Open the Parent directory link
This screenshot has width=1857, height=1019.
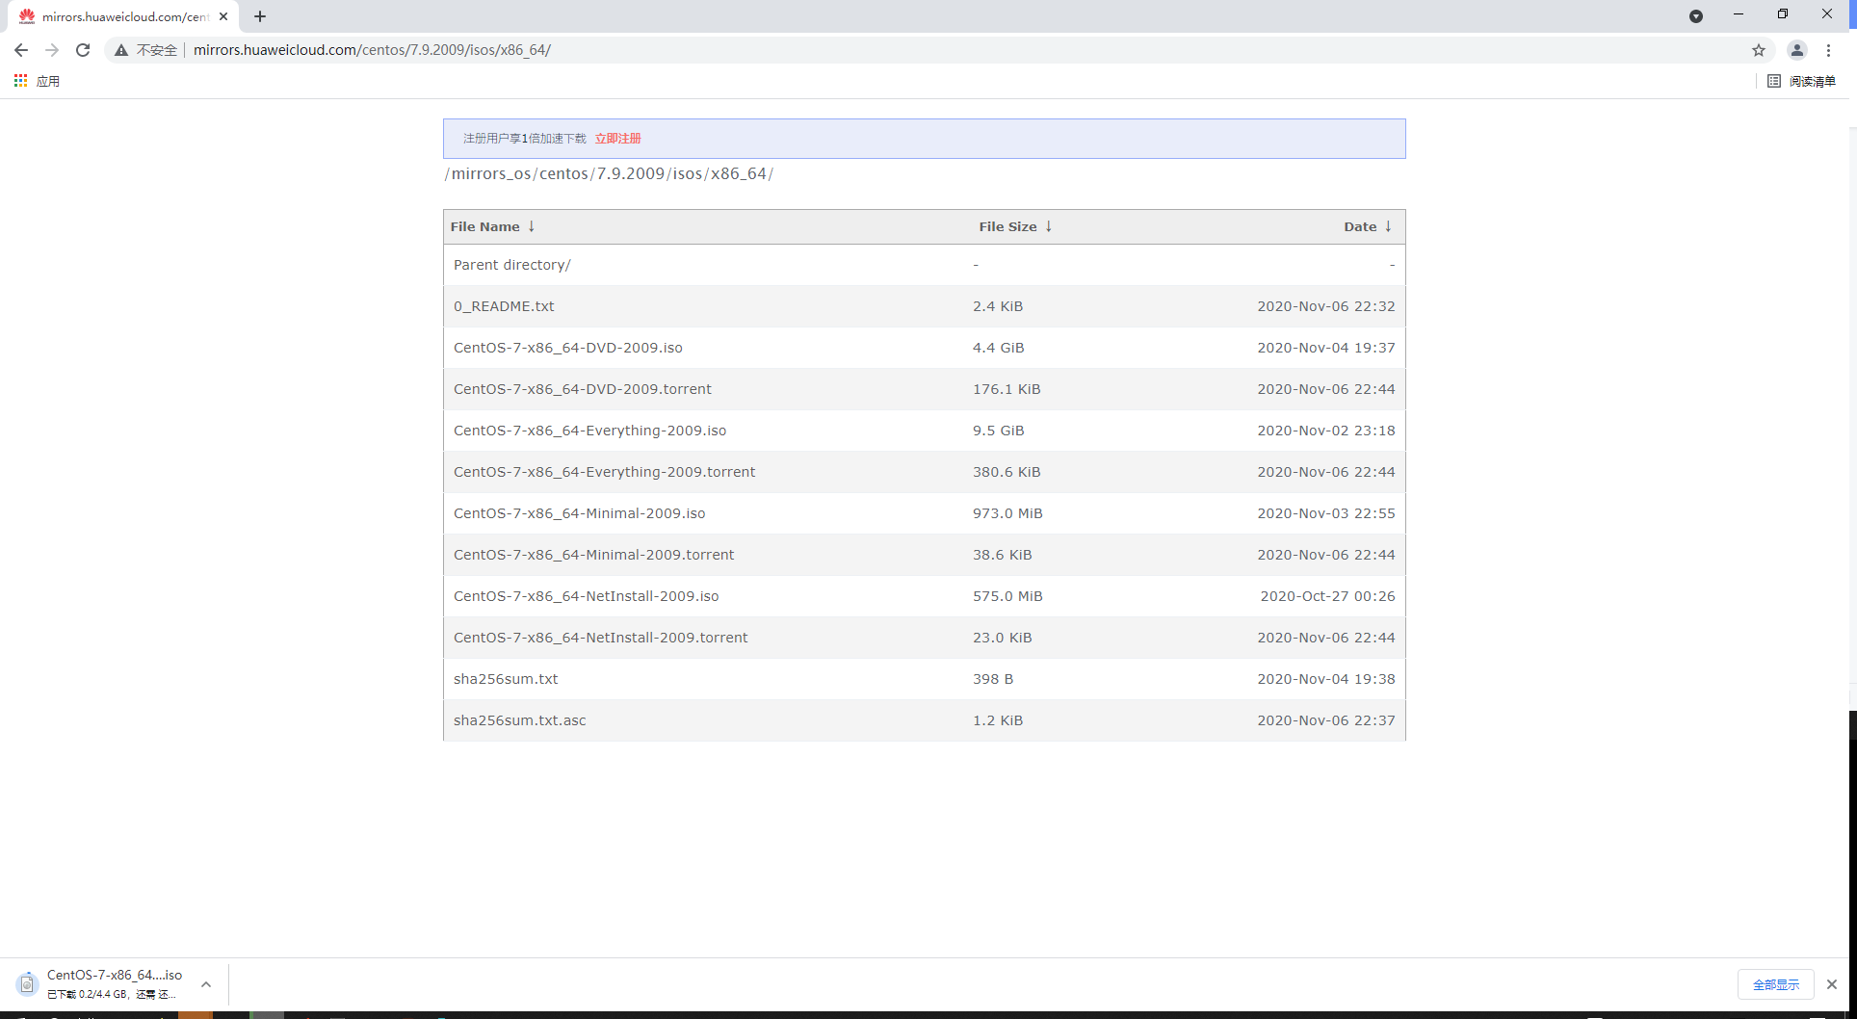(x=512, y=265)
